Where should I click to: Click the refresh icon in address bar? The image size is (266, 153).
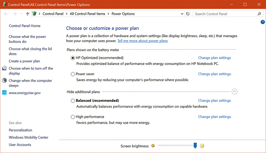point(188,14)
